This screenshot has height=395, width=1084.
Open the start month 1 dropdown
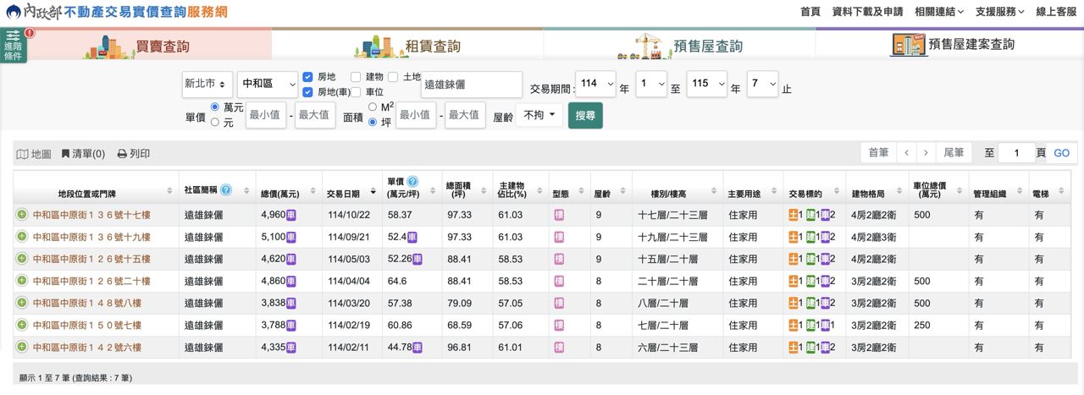651,84
